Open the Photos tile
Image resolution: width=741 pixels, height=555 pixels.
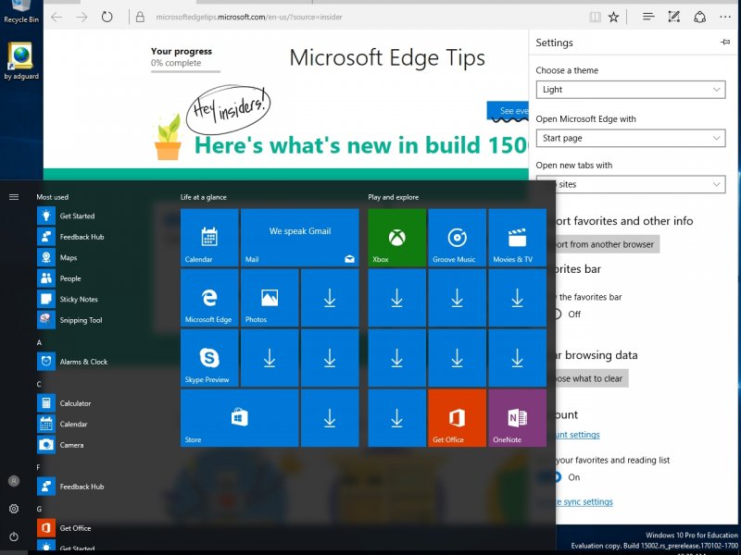(270, 298)
